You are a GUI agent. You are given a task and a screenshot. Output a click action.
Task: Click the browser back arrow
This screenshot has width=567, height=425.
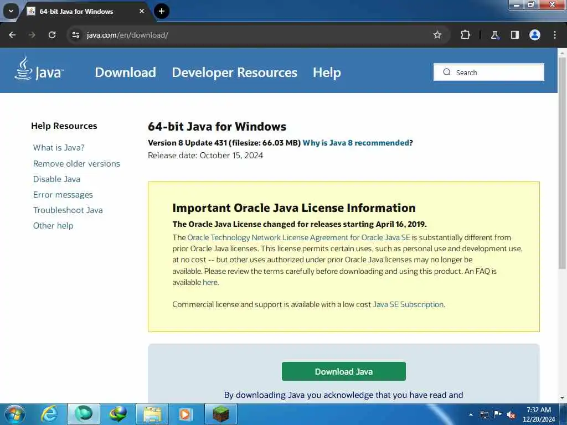[x=12, y=35]
